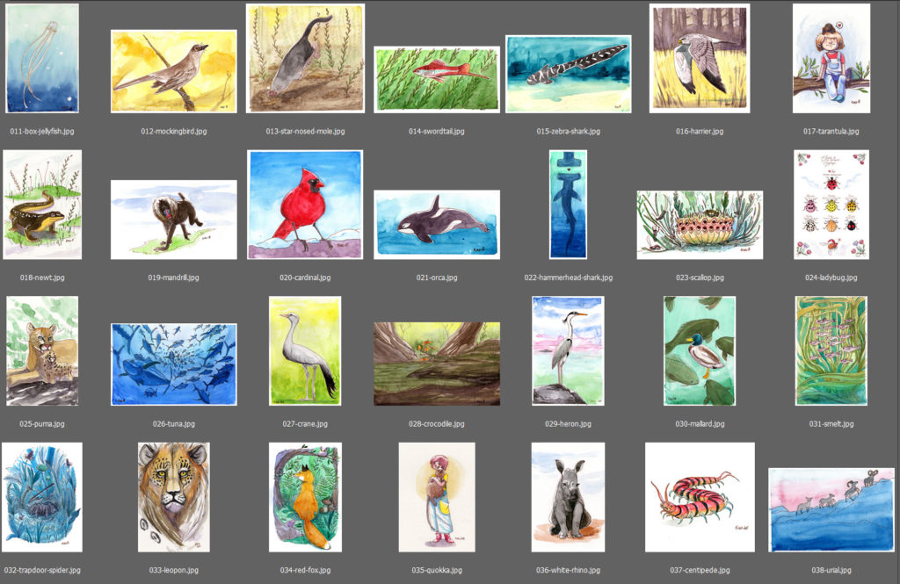This screenshot has height=584, width=900.
Task: Select the ladybug chart thumbnail
Action: (x=831, y=205)
